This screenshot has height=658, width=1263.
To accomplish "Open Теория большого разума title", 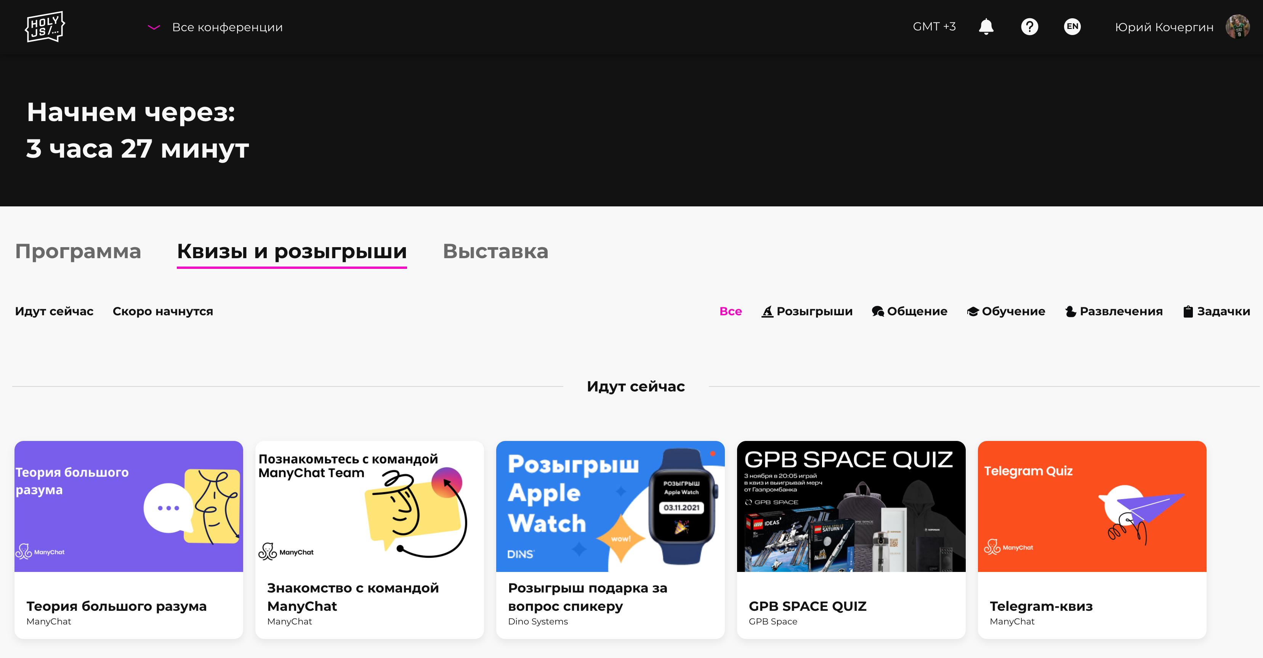I will (x=116, y=606).
